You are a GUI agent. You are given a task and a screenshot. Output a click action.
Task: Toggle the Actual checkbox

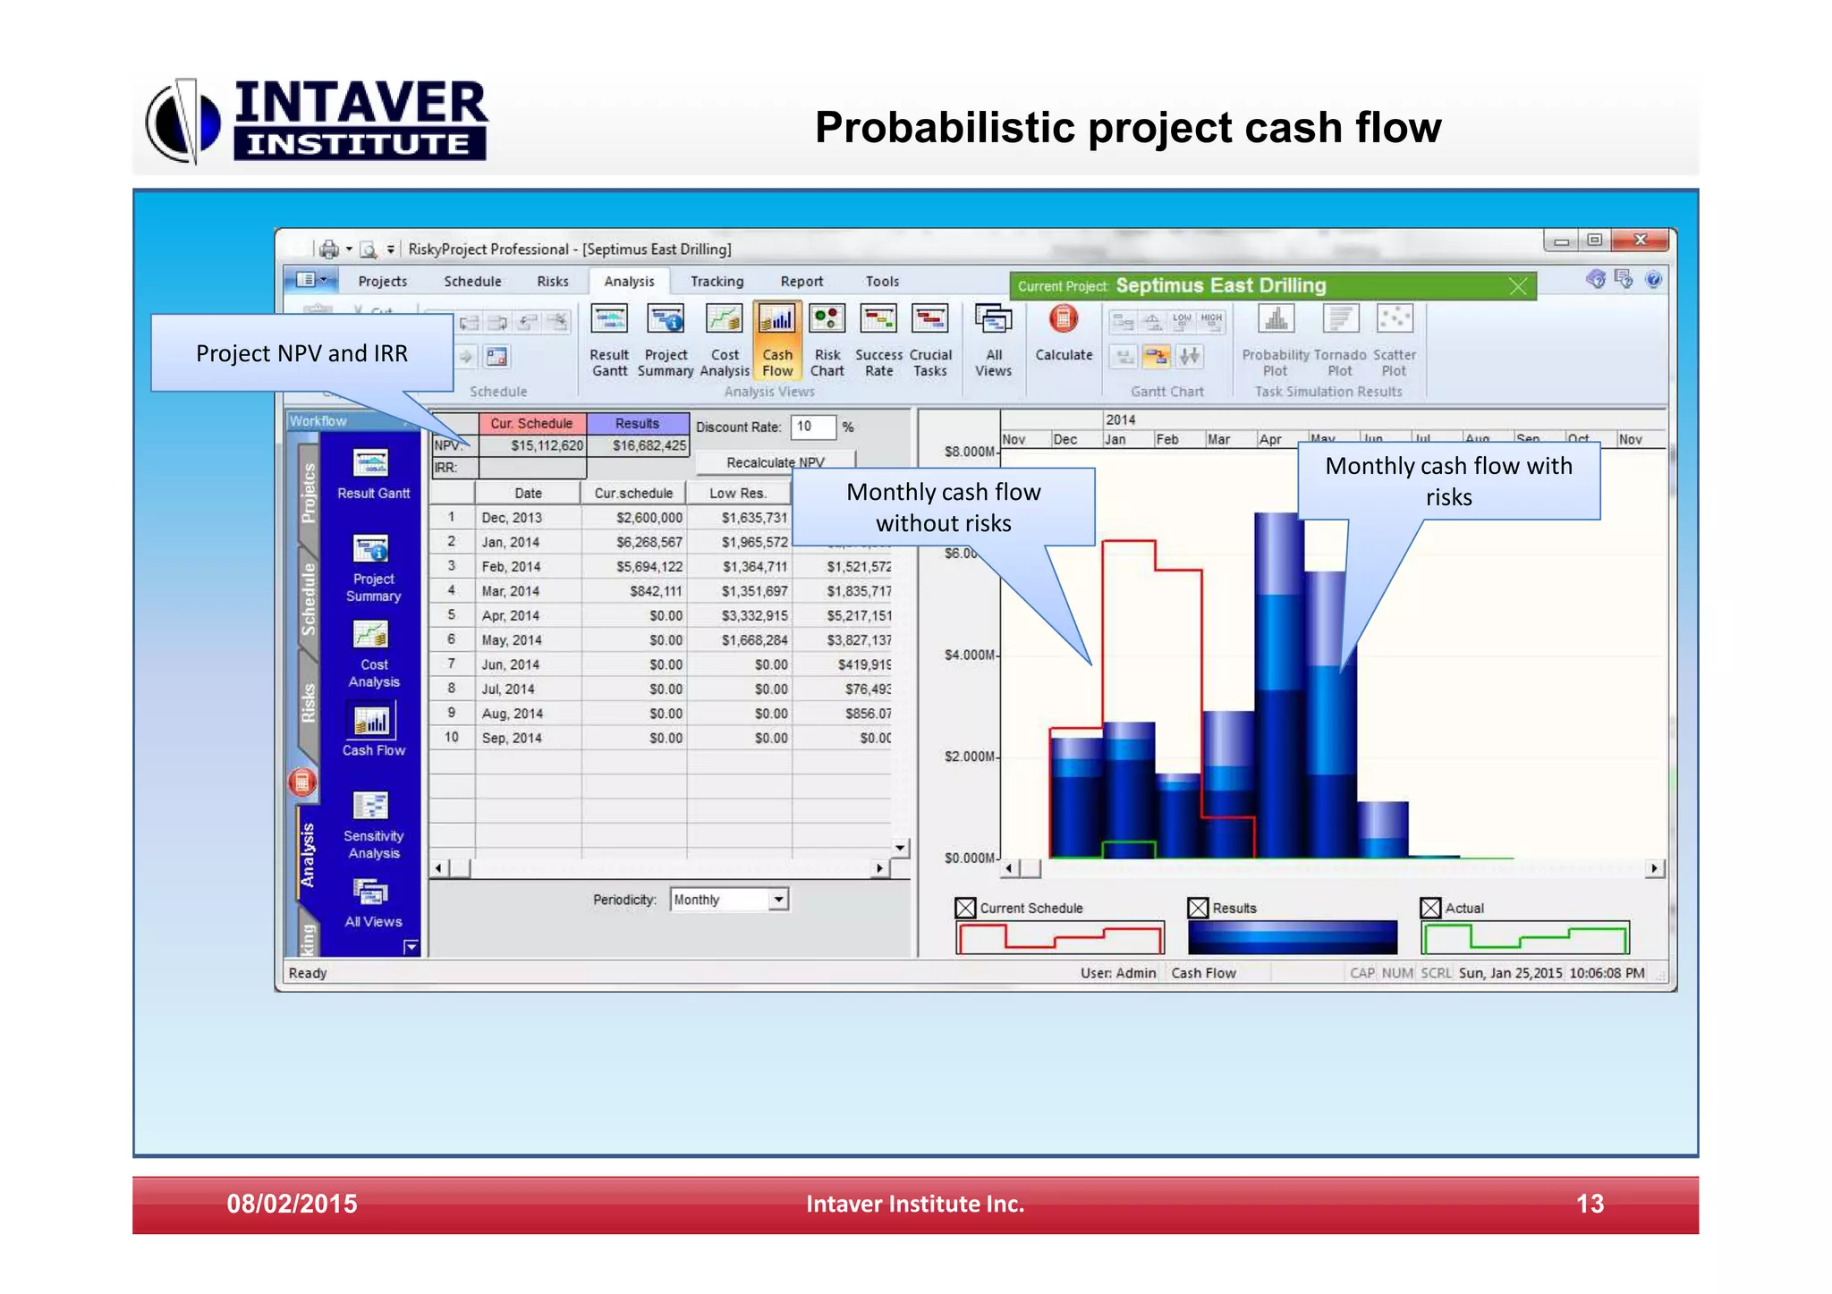tap(1430, 908)
